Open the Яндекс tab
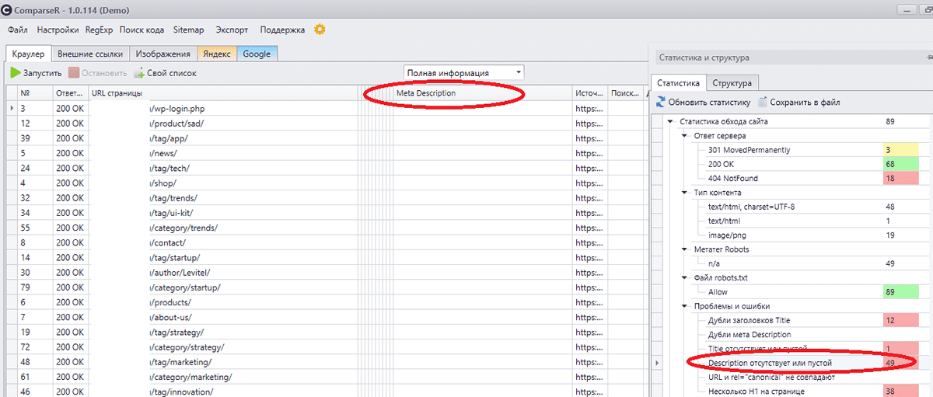This screenshot has height=397, width=933. (217, 54)
